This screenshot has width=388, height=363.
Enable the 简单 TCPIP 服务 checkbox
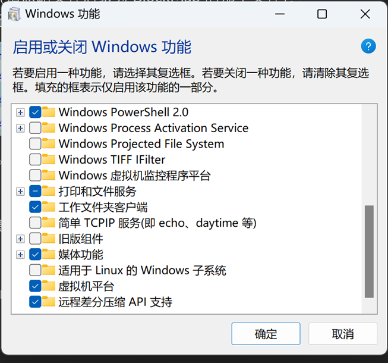coord(35,223)
